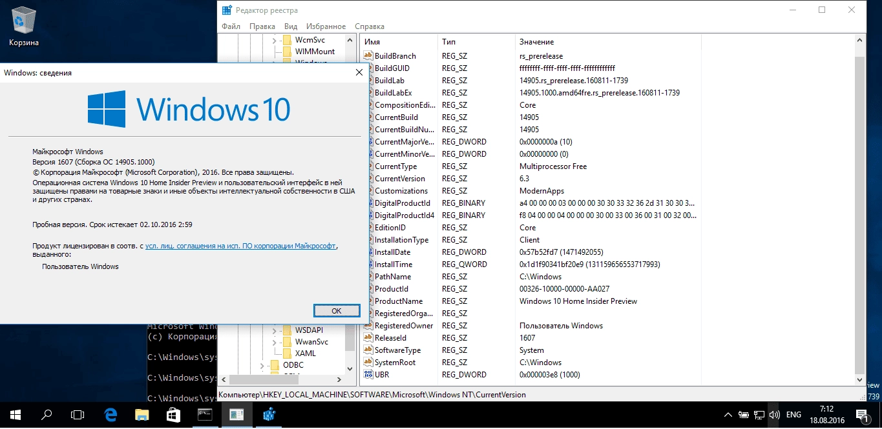
Task: Click the registry path in status bar
Action: [x=372, y=395]
